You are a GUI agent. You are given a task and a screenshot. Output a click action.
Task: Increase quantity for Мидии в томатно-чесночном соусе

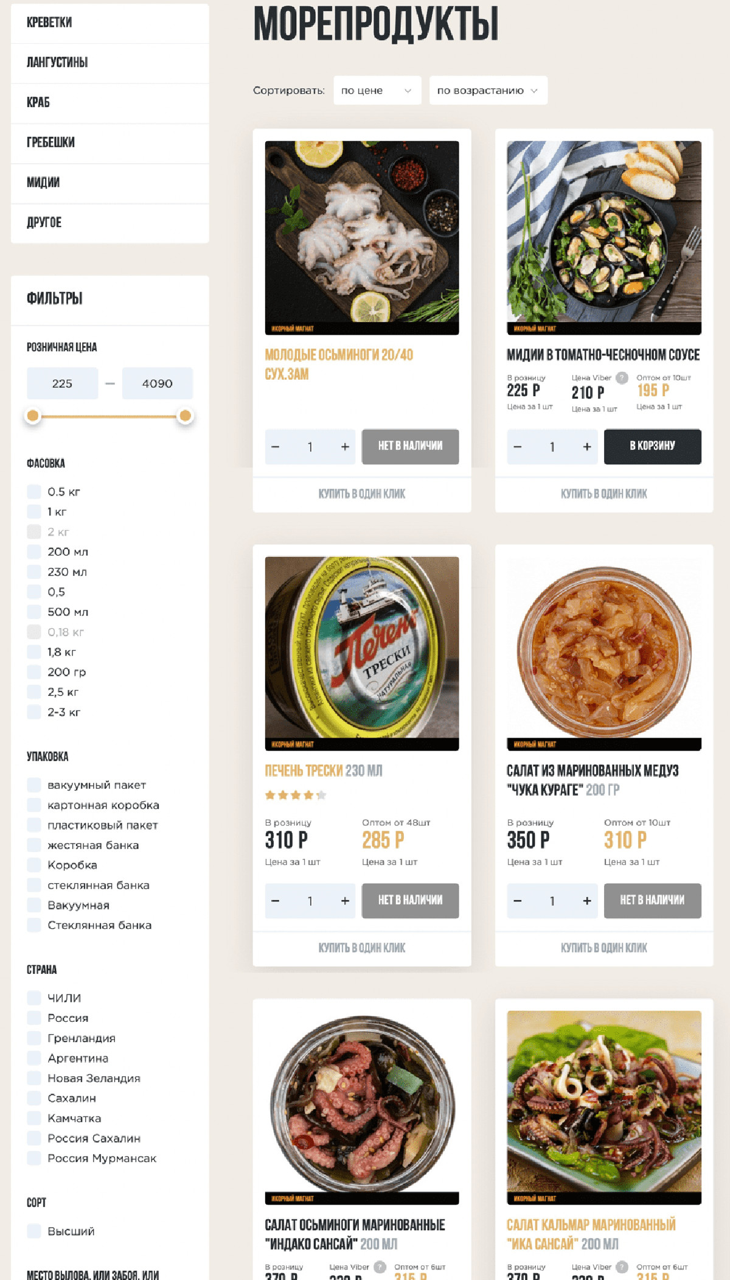point(586,447)
